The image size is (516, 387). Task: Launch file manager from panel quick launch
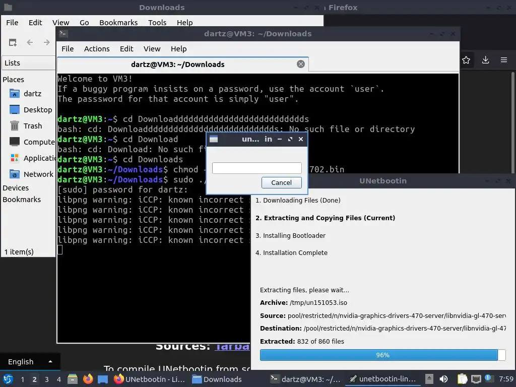(73, 379)
